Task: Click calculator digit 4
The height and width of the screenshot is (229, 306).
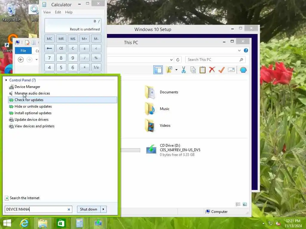Action: tap(50, 67)
